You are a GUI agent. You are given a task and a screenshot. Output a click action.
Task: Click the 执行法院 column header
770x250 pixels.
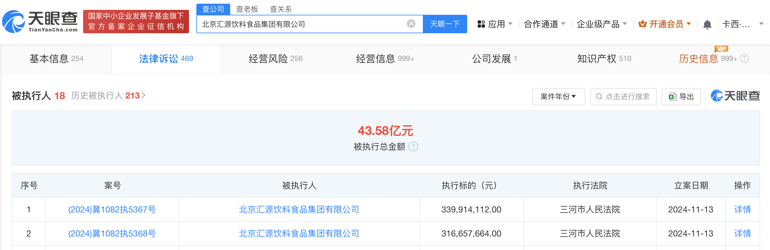tap(590, 185)
